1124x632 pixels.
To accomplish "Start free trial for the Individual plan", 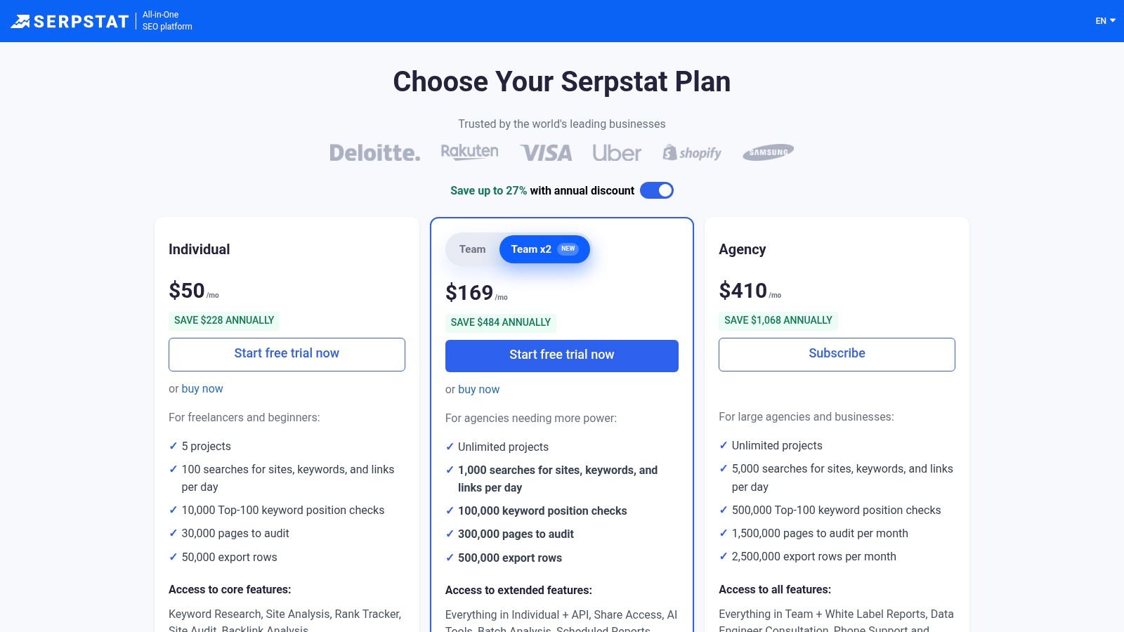I will [286, 354].
